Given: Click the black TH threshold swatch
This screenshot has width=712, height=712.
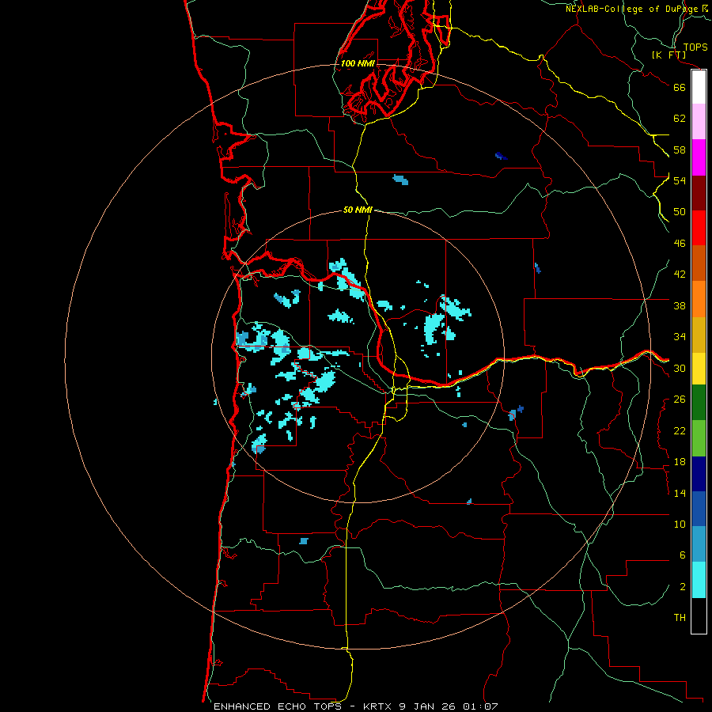Looking at the screenshot, I should (699, 615).
